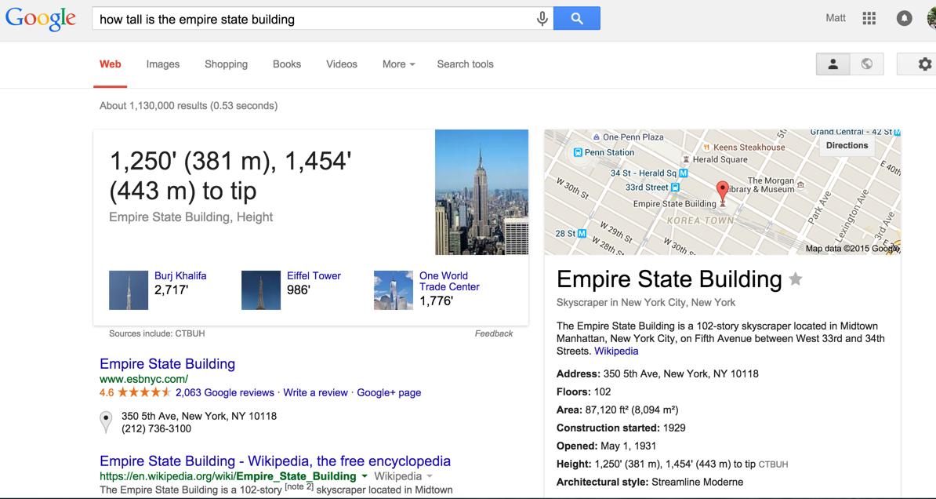Save Empire State Building with star icon

[795, 279]
